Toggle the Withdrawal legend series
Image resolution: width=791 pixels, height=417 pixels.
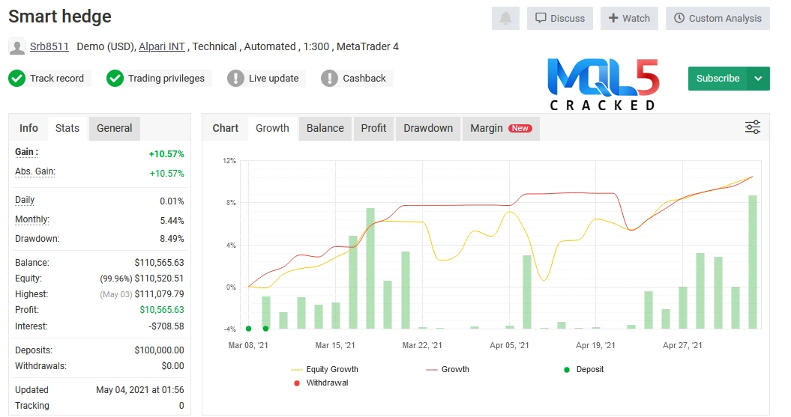tap(321, 383)
